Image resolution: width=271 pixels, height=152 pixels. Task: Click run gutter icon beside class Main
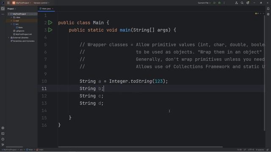pos(50,22)
